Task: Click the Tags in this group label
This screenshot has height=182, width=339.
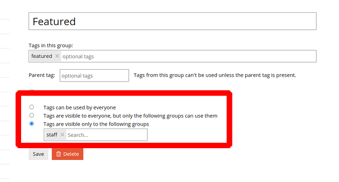Action: pyautogui.click(x=51, y=46)
